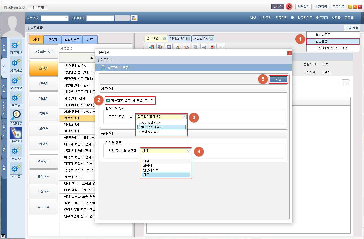Screen dimensions: 364x239
Task: Select 항목에덮어쓰기 from the list
Action: [149, 132]
